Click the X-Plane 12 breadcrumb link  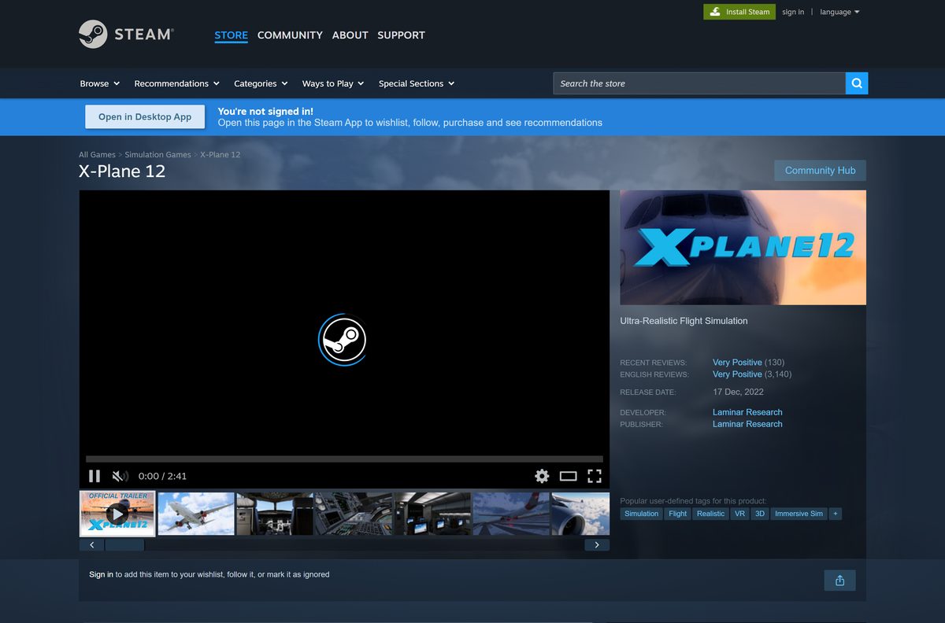pyautogui.click(x=220, y=155)
